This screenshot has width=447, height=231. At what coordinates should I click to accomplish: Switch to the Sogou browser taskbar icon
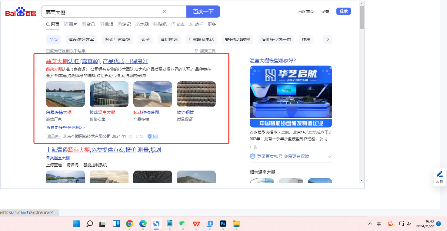point(156,224)
